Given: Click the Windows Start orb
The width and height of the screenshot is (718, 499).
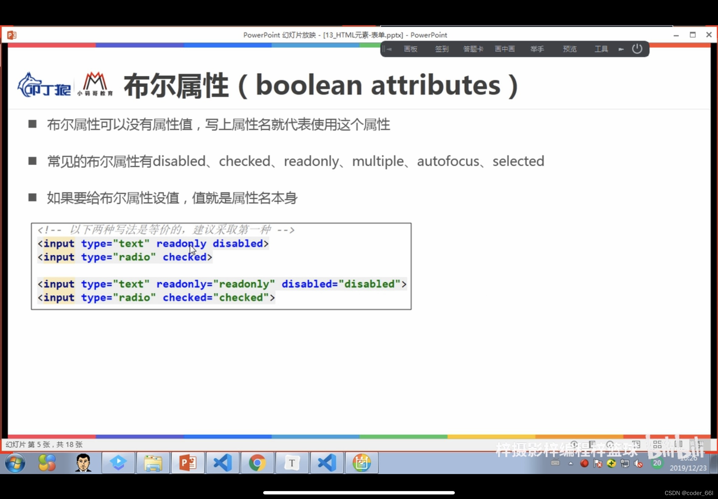Looking at the screenshot, I should (15, 462).
